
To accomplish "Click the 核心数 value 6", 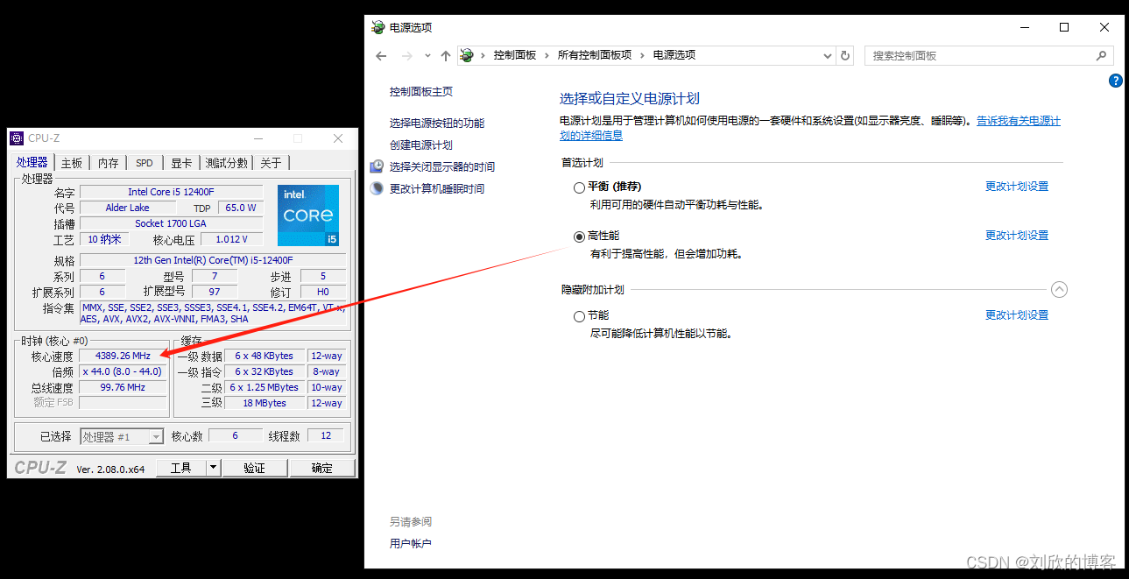I will click(x=235, y=435).
